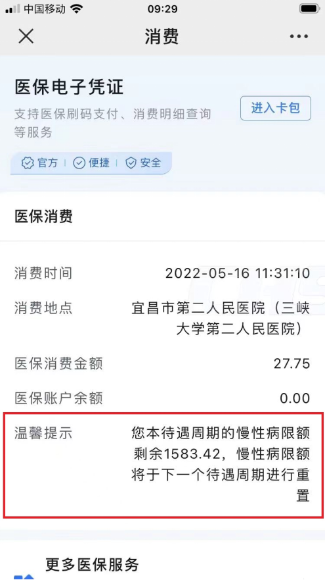The width and height of the screenshot is (325, 580).
Task: Tap the hospital name 宜昌市第二人民医院
Action: (198, 307)
